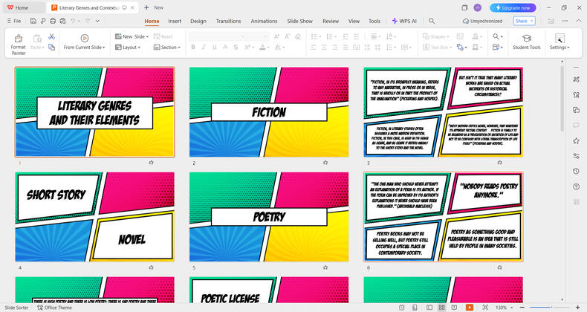Viewport: 587px width, 312px height.
Task: Click the Save icon in quick access toolbar
Action: (x=33, y=21)
